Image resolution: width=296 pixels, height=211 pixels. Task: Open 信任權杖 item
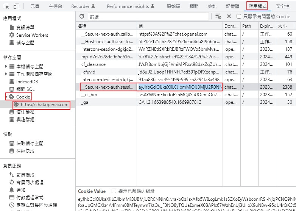pyautogui.click(x=22, y=112)
